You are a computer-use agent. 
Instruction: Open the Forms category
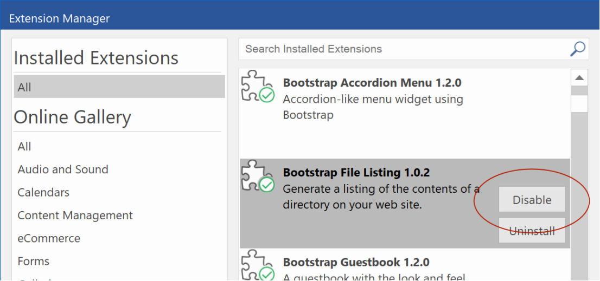tap(34, 261)
